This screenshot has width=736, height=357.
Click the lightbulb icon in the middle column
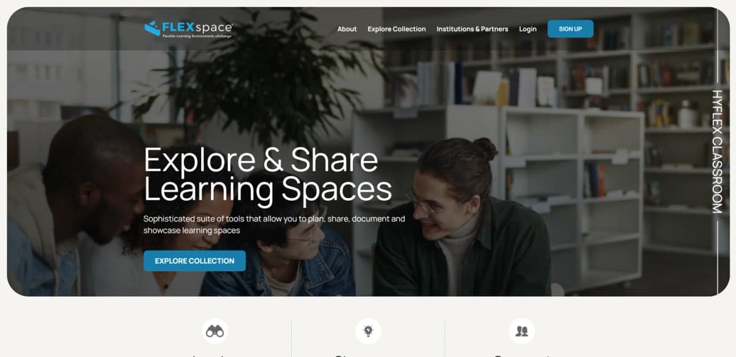[369, 331]
